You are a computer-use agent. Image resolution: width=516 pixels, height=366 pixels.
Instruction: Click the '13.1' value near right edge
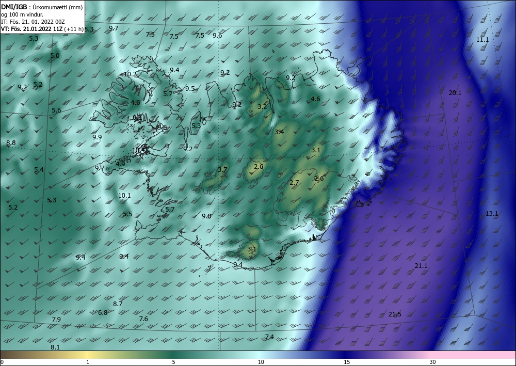(492, 214)
